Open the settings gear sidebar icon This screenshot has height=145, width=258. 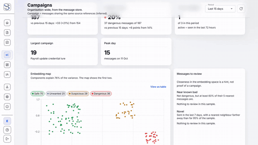[x=7, y=97]
